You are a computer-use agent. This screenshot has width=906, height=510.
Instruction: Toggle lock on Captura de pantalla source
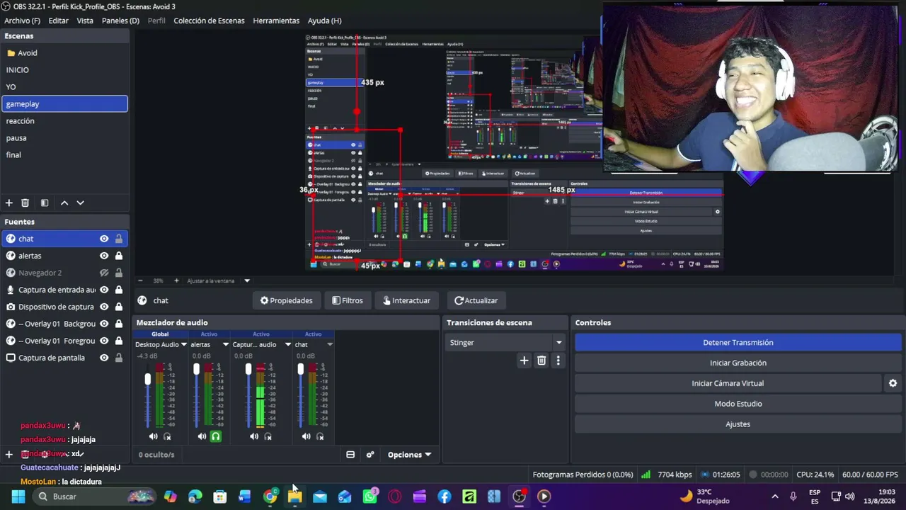[x=118, y=358]
